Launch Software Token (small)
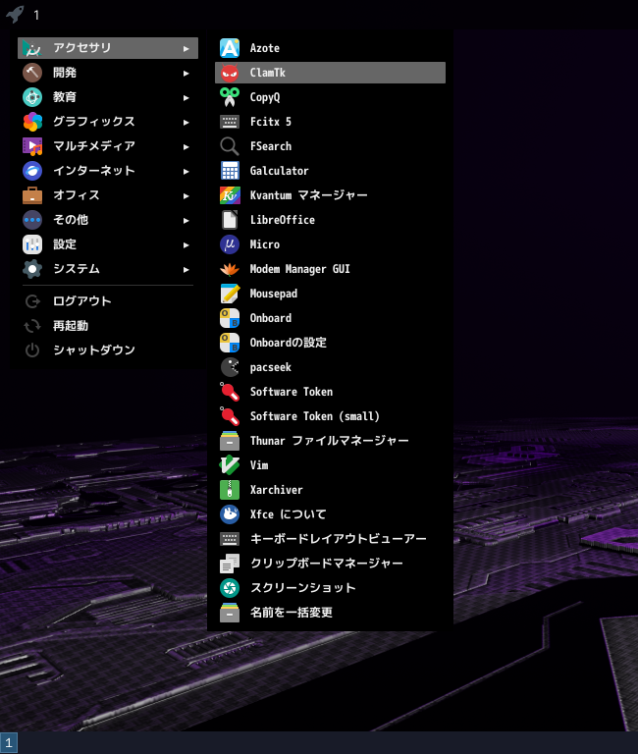This screenshot has height=754, width=638. tap(330, 416)
